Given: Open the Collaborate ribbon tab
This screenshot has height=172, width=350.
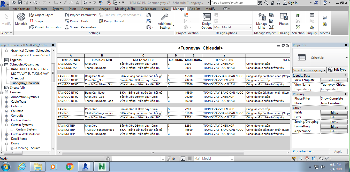Looking at the screenshot, I should click(x=148, y=9).
